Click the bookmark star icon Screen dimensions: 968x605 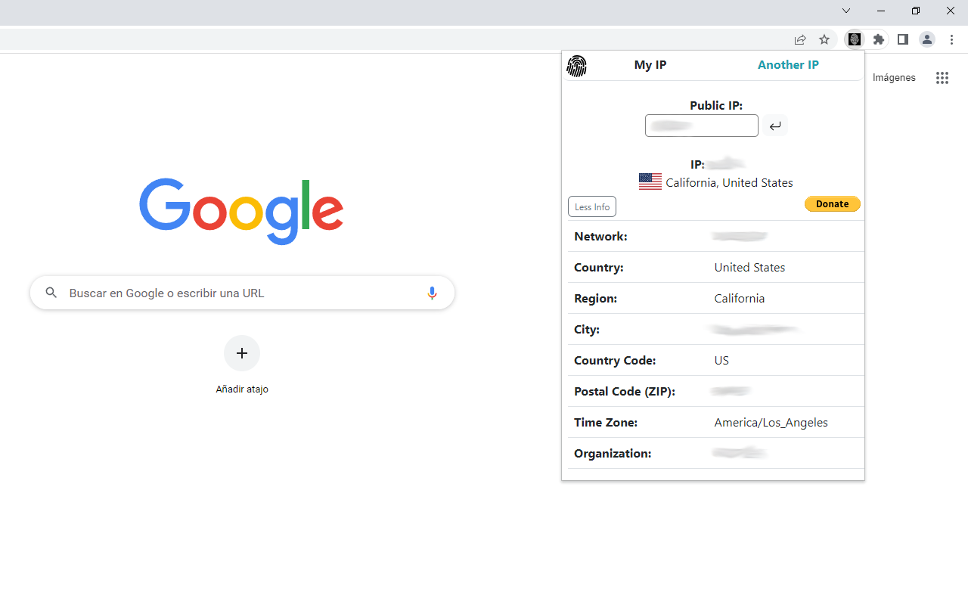point(824,39)
